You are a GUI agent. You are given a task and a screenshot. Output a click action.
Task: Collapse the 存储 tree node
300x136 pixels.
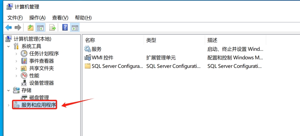(x=8, y=90)
